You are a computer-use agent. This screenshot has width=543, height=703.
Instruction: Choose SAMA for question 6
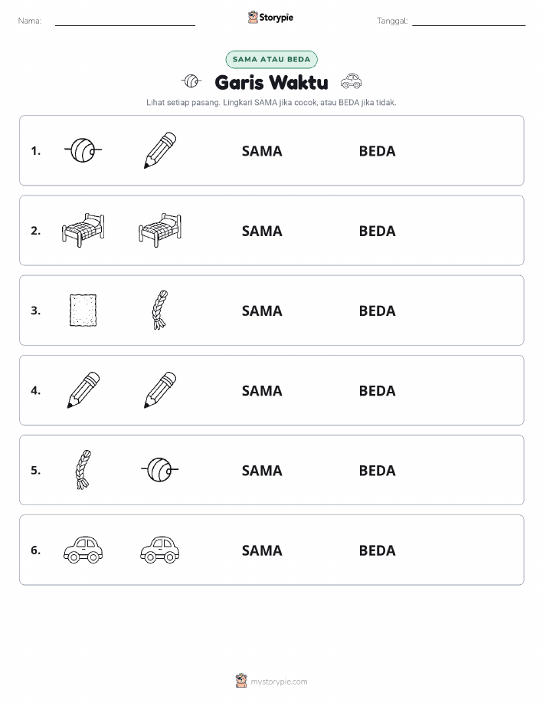262,550
